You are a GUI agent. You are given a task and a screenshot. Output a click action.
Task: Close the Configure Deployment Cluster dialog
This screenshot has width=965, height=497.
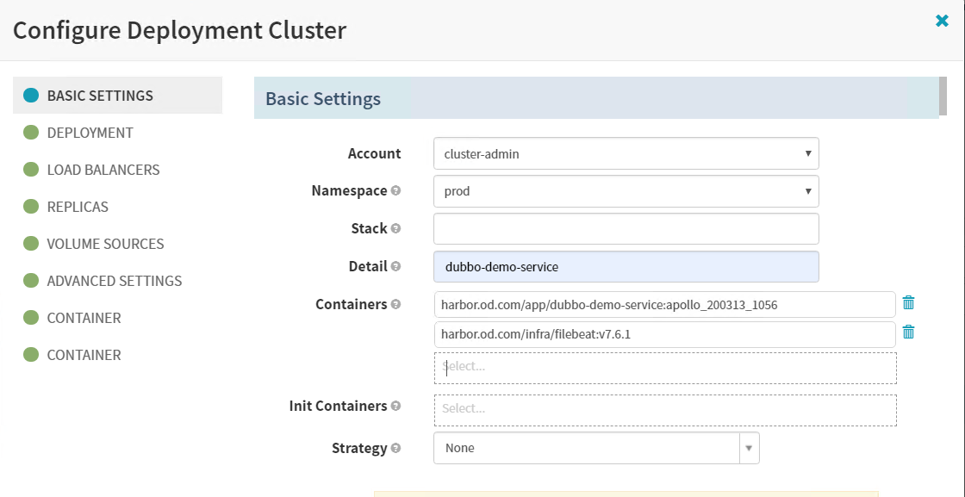point(942,22)
